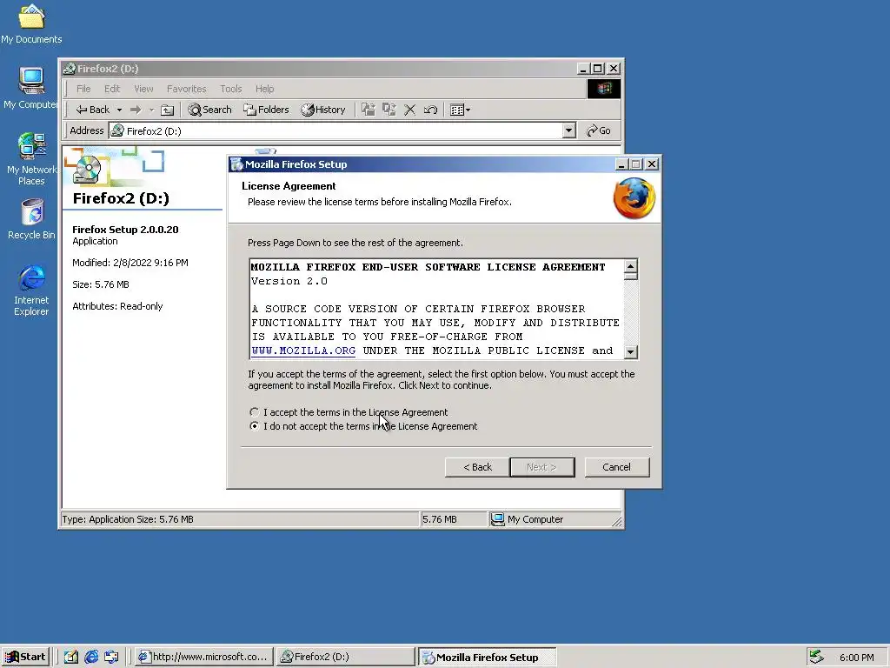Click the Start button

point(25,657)
